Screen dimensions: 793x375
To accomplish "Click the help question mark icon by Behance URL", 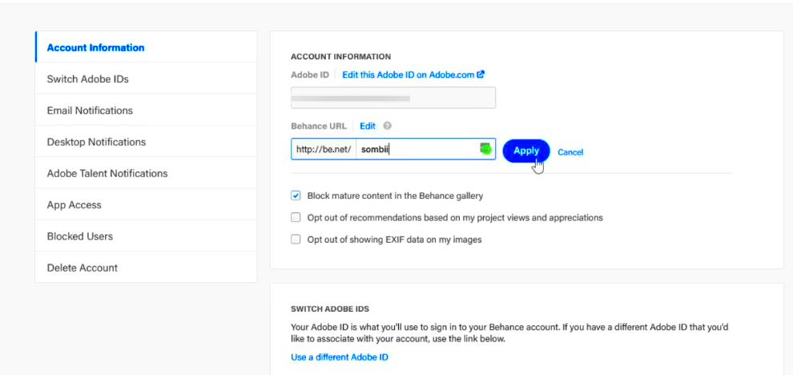I will [388, 126].
